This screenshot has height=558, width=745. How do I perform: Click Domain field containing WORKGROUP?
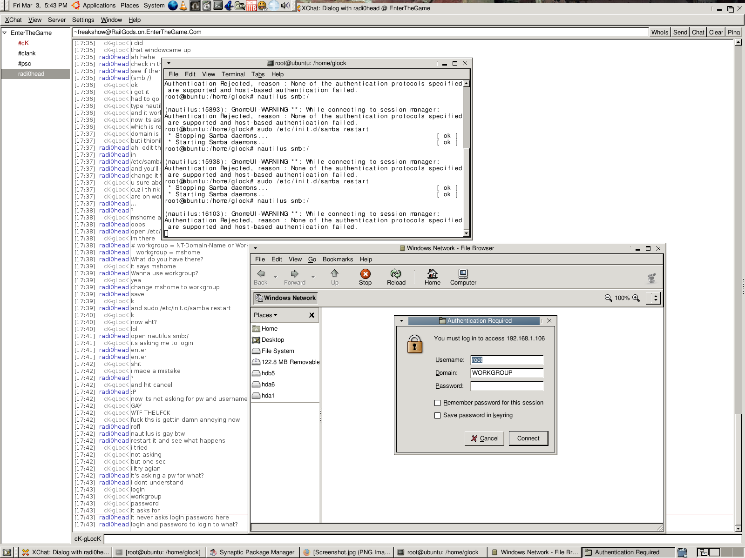coord(507,373)
